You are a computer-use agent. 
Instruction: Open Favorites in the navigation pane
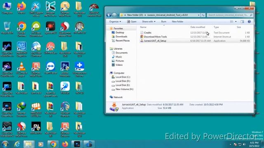tap(118, 28)
